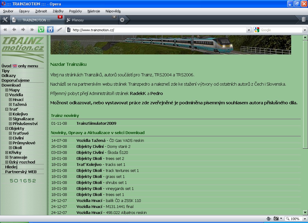This screenshot has width=308, height=223.
Task: Expand the Tramvaje tree node
Action: (7, 157)
